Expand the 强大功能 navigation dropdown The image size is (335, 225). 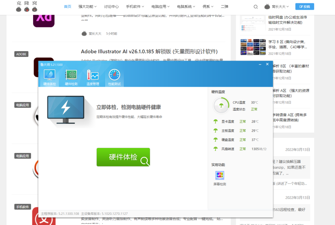coord(87,7)
